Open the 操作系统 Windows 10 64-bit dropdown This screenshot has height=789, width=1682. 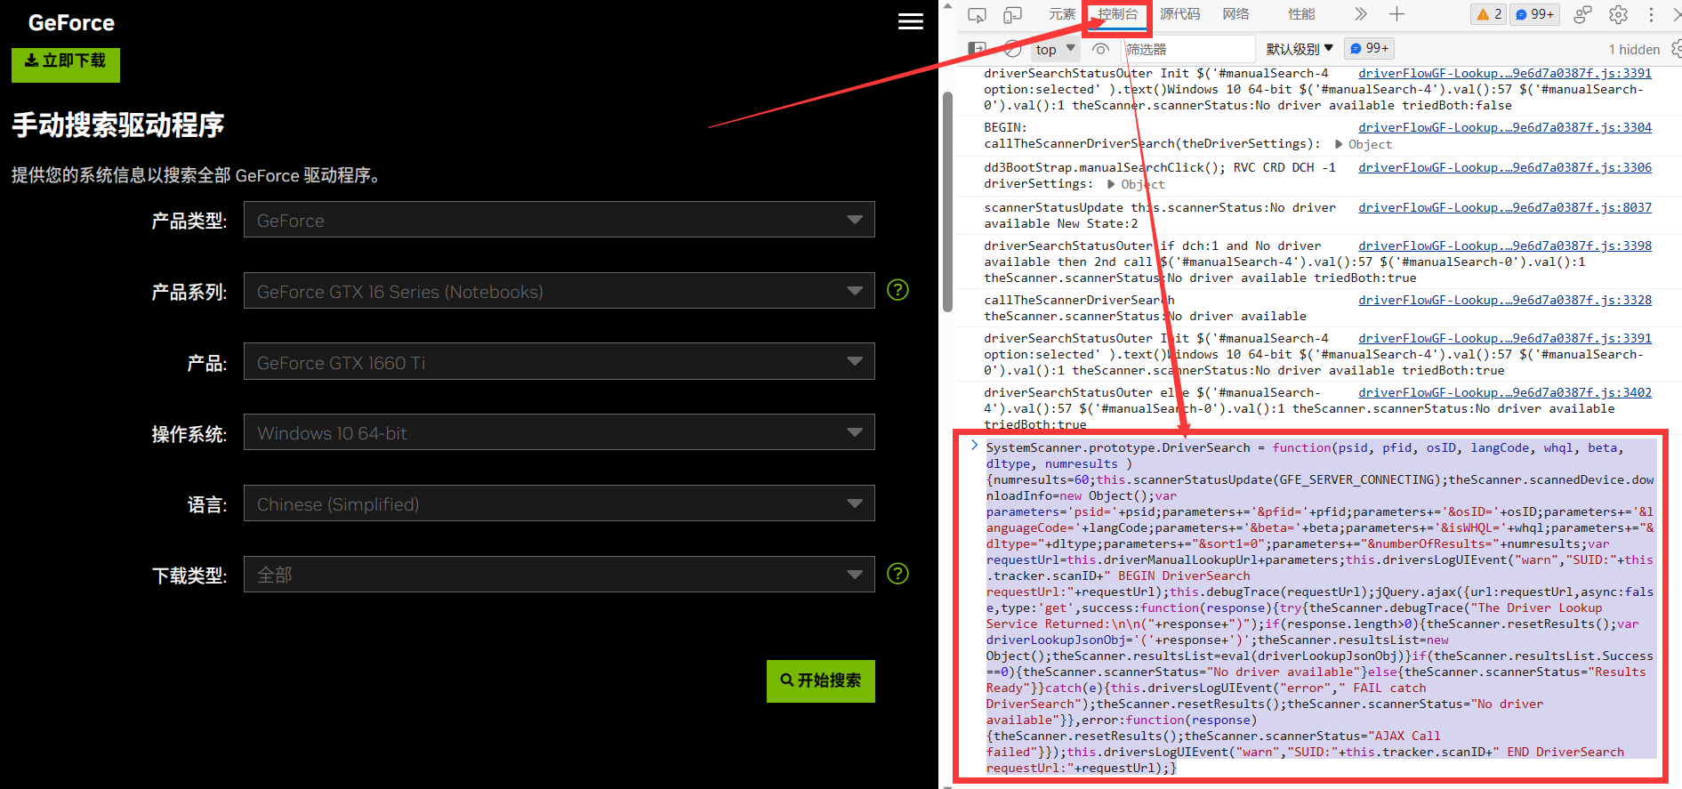coord(559,432)
